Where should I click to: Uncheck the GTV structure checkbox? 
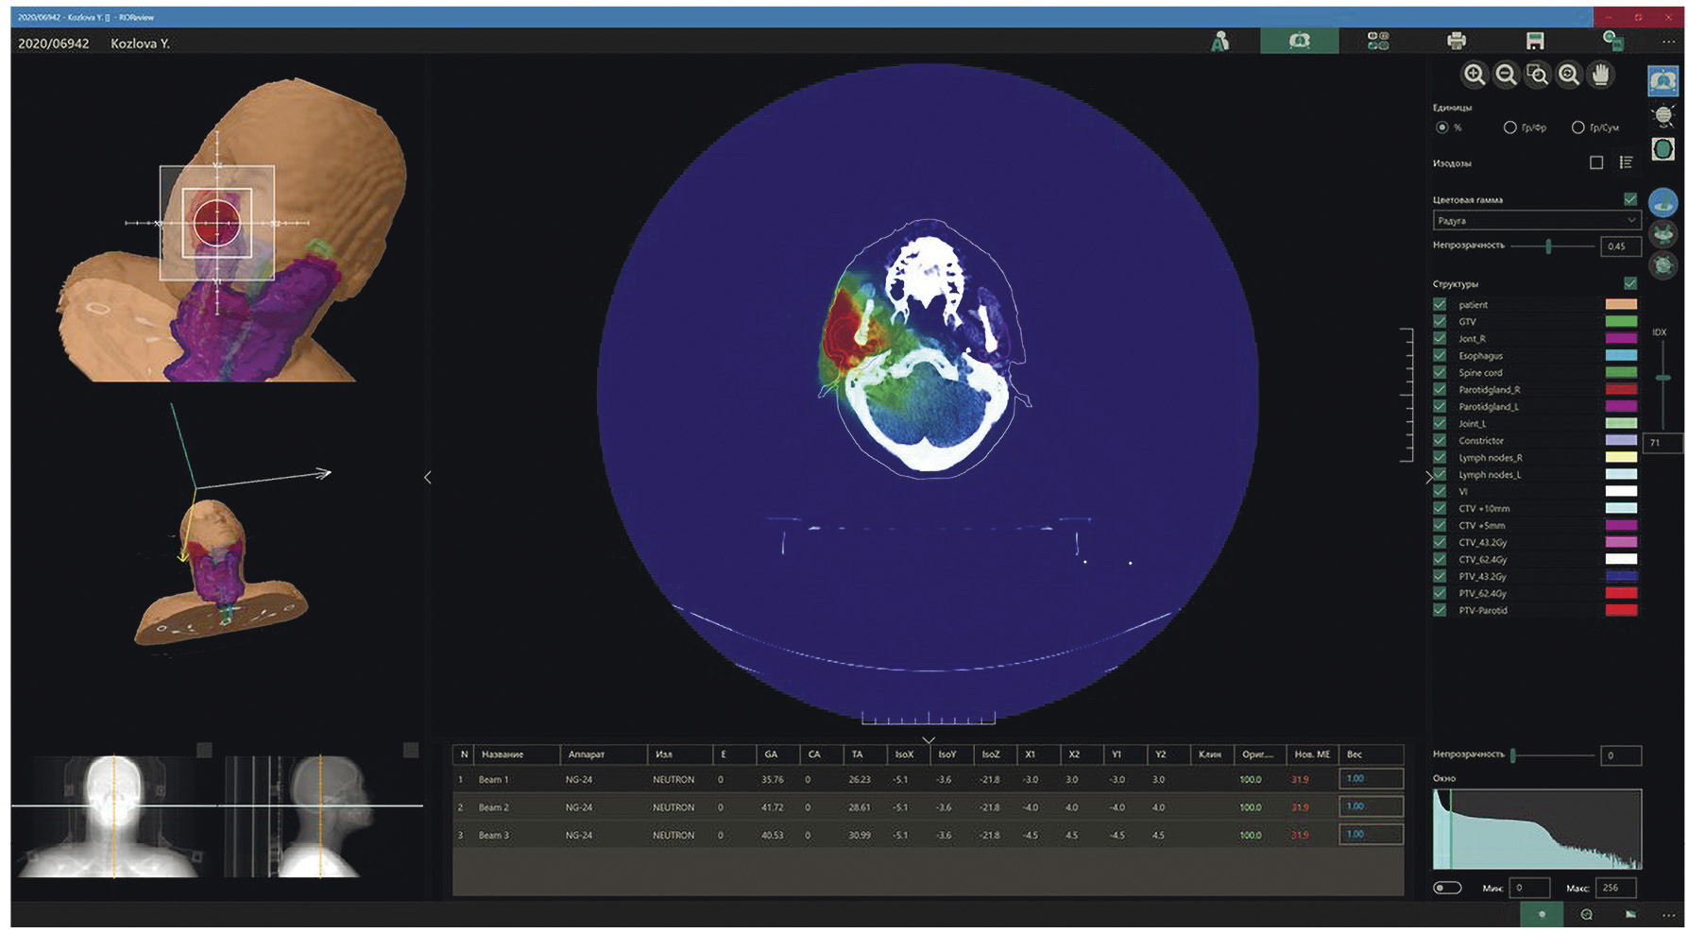click(x=1440, y=321)
